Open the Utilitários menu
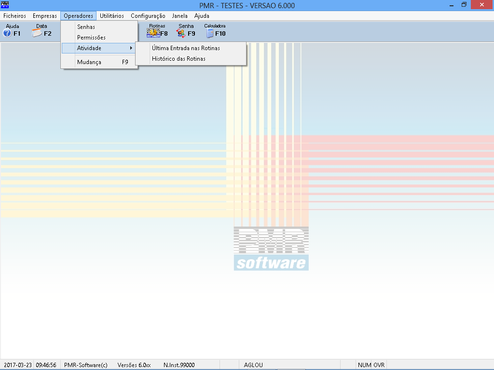 [112, 16]
